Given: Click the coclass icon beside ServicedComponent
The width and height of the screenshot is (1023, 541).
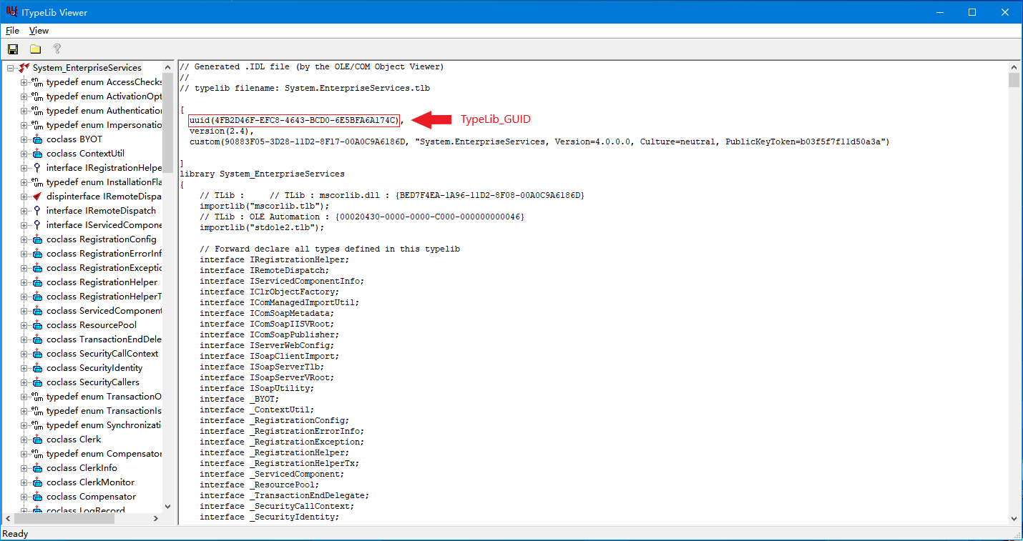Looking at the screenshot, I should [x=37, y=311].
